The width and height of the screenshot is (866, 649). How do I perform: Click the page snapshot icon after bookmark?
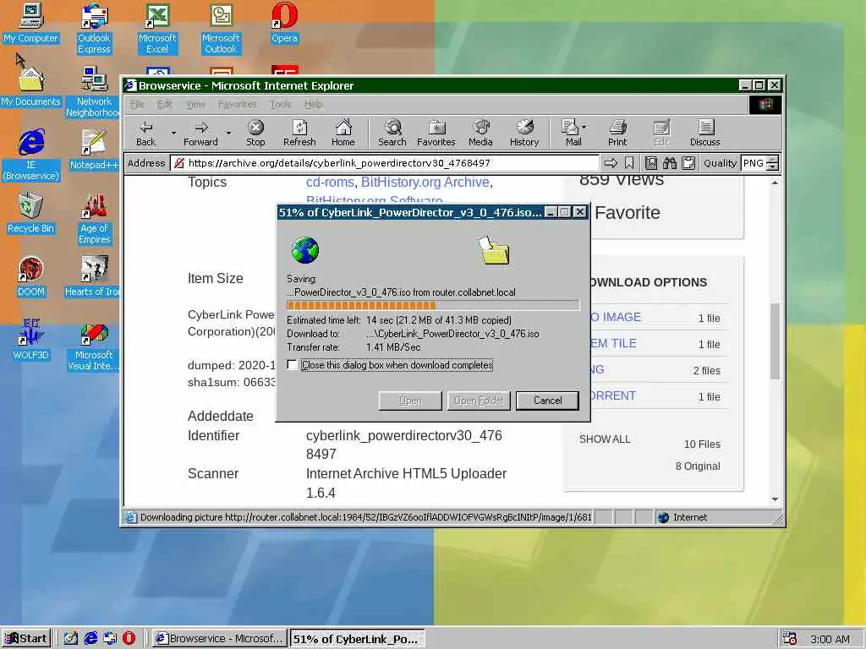(651, 163)
